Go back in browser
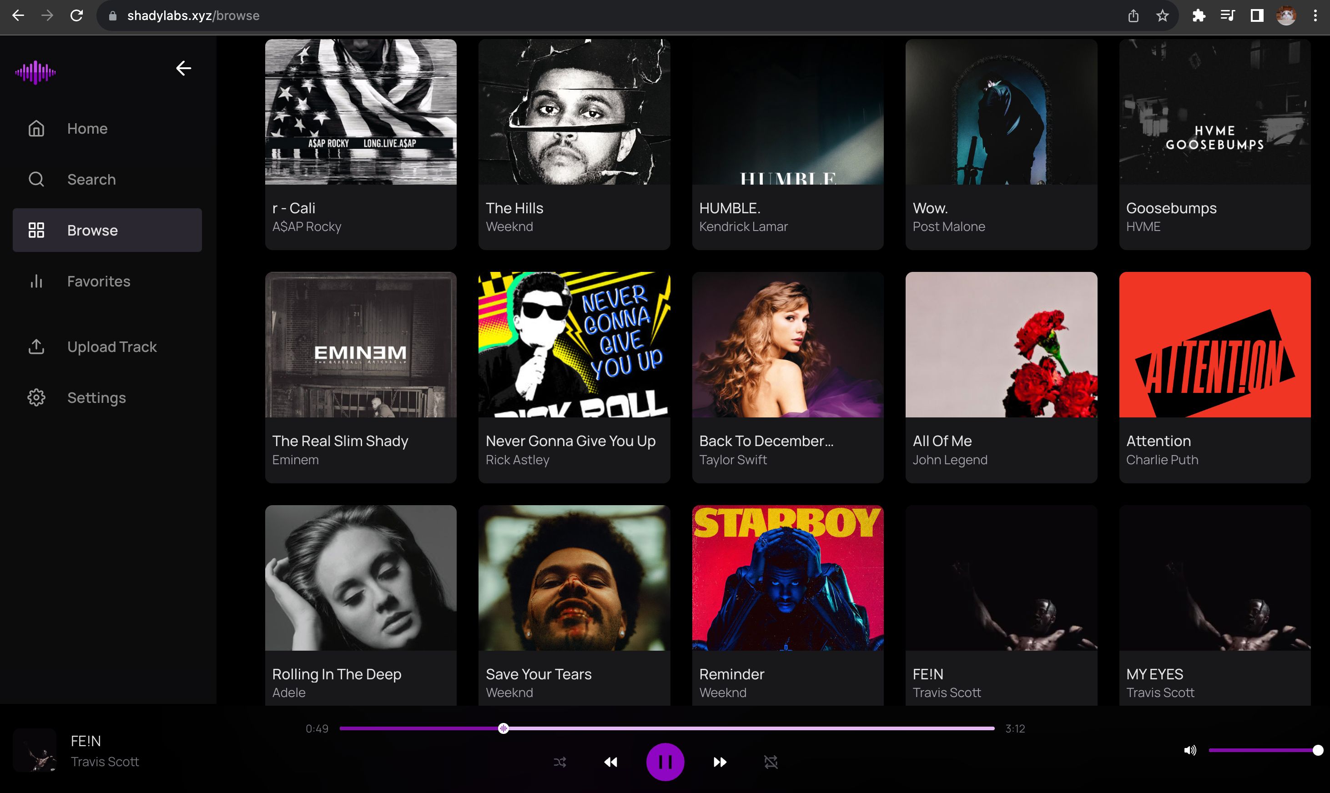Image resolution: width=1330 pixels, height=793 pixels. click(18, 15)
